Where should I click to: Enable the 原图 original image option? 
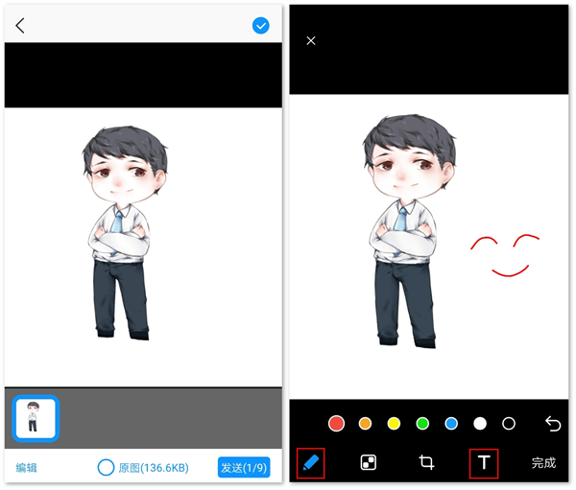point(107,468)
